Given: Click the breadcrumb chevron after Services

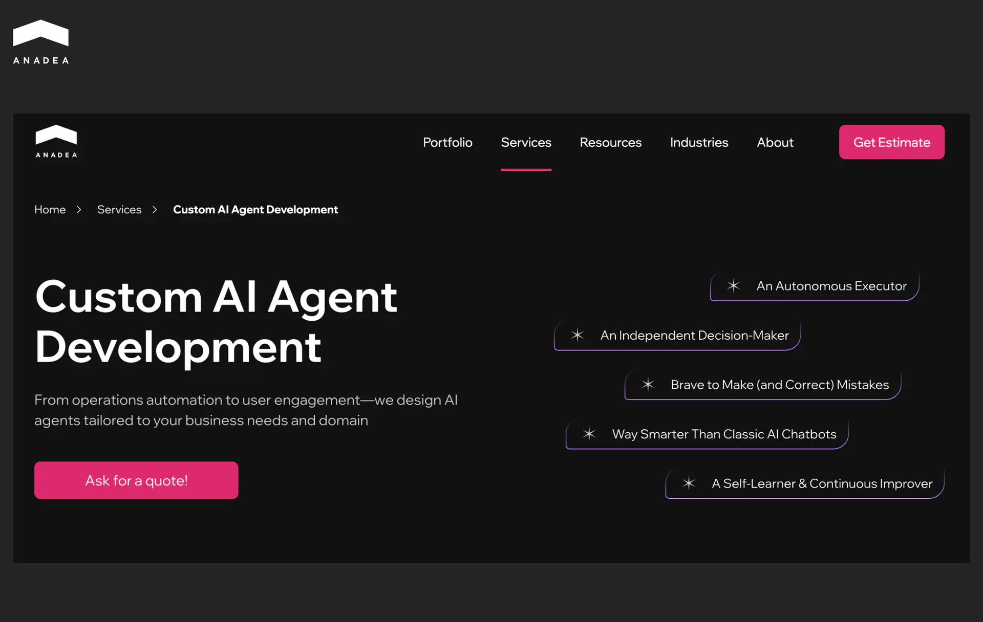Looking at the screenshot, I should (x=155, y=210).
